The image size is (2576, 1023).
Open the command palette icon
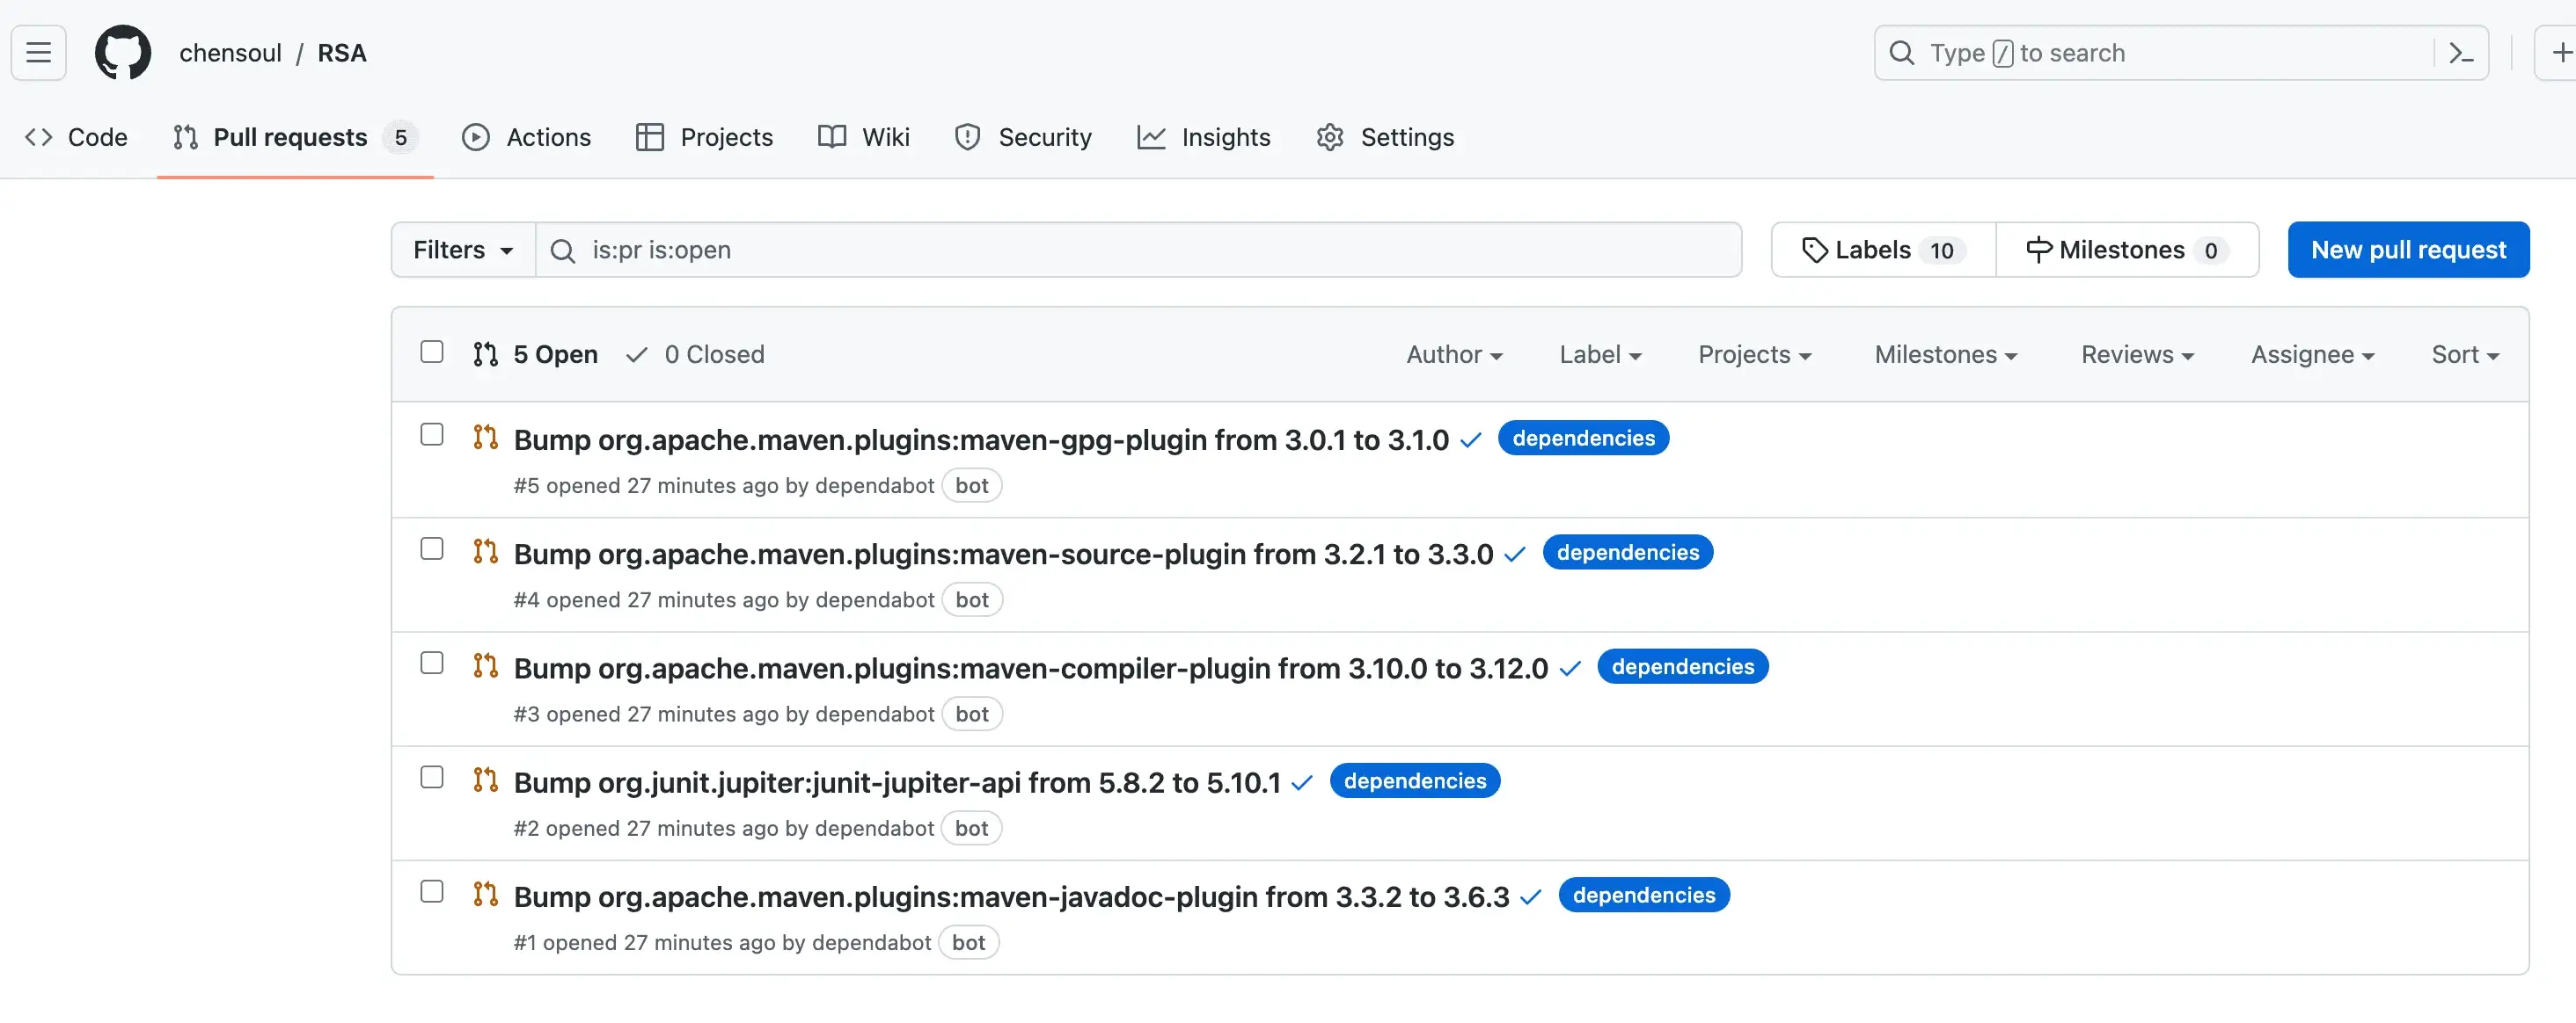coord(2461,53)
